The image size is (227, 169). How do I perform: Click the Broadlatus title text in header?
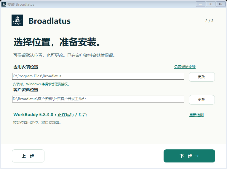click(49, 21)
